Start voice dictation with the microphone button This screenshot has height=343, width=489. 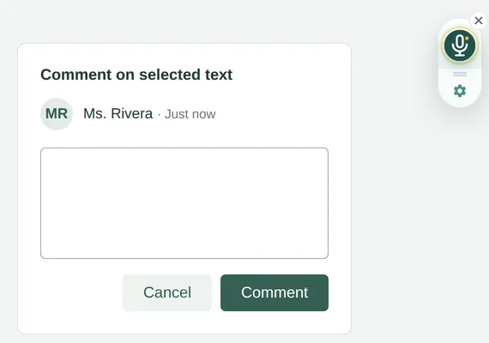[x=460, y=45]
